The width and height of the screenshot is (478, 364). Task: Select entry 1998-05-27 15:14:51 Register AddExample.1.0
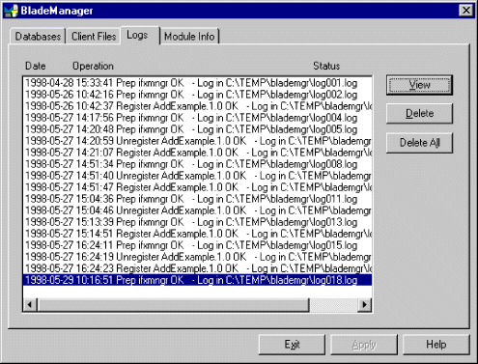click(x=197, y=234)
